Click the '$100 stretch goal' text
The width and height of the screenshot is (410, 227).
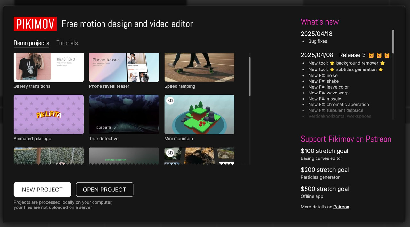(324, 151)
